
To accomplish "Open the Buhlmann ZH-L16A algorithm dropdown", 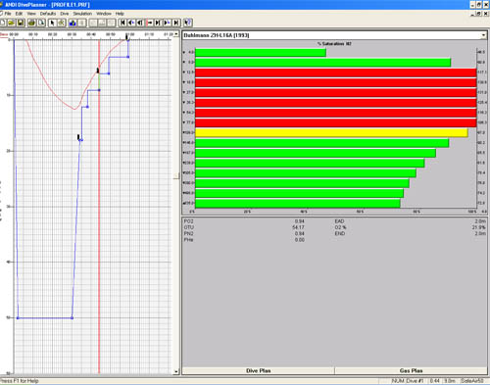I will pos(483,35).
